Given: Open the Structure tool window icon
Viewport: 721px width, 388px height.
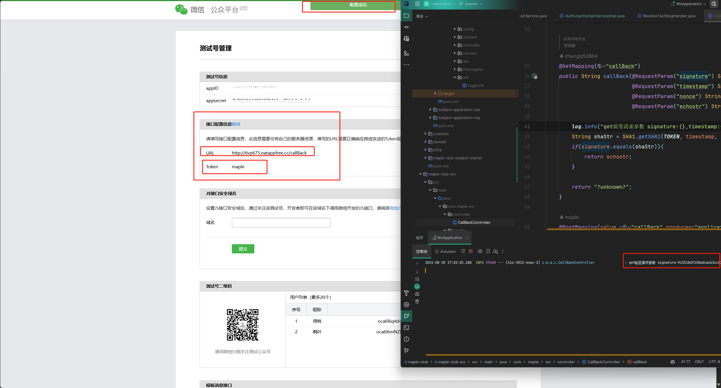Looking at the screenshot, I should click(x=406, y=53).
